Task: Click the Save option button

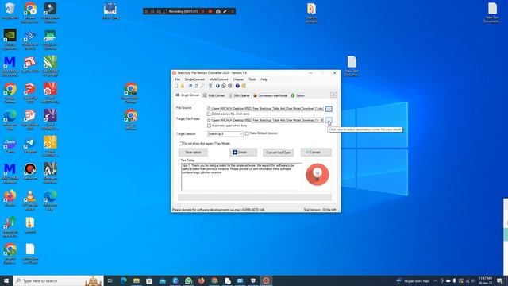Action: [193, 153]
